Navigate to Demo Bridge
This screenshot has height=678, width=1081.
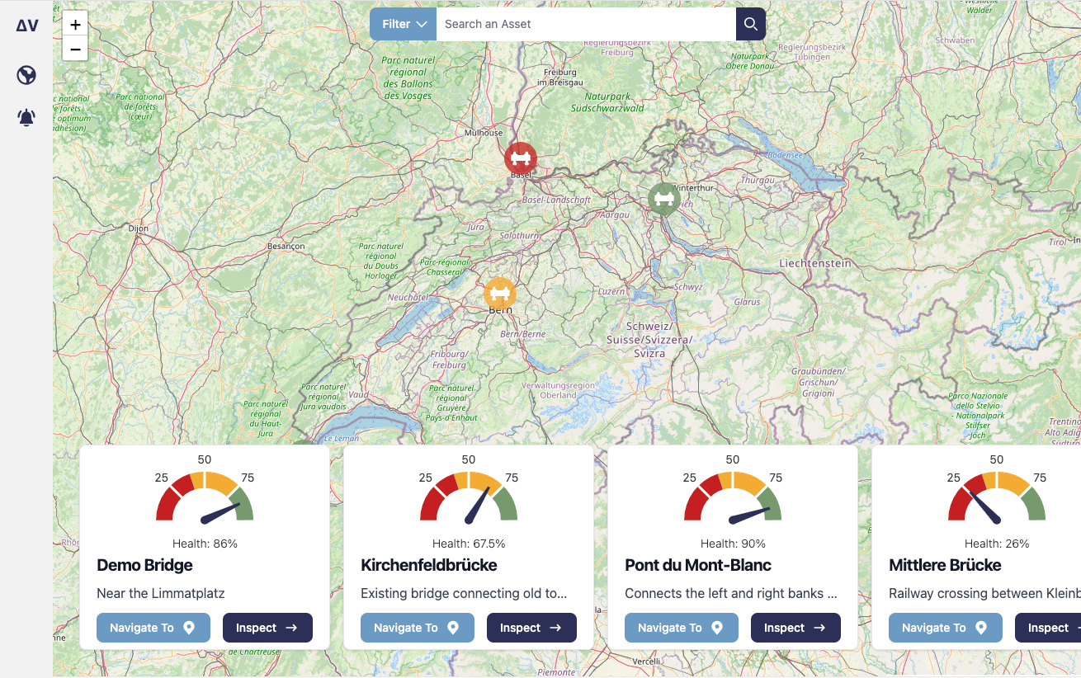coord(153,628)
